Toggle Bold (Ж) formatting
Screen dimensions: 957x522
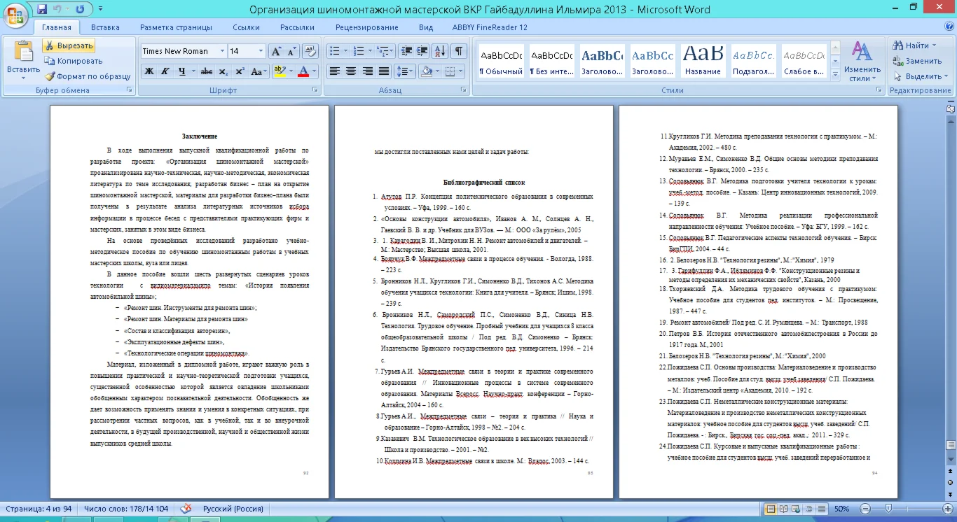pos(149,71)
